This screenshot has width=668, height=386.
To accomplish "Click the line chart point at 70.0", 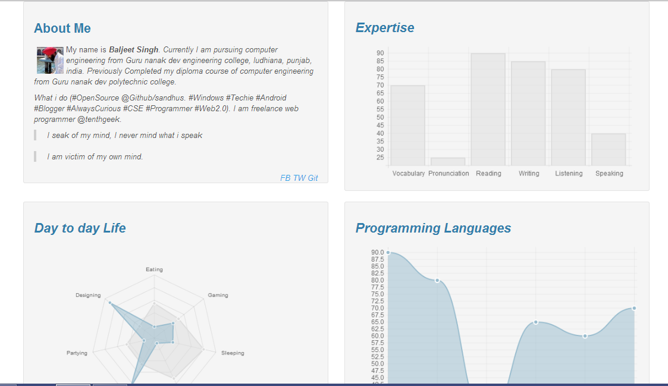I will pyautogui.click(x=634, y=308).
